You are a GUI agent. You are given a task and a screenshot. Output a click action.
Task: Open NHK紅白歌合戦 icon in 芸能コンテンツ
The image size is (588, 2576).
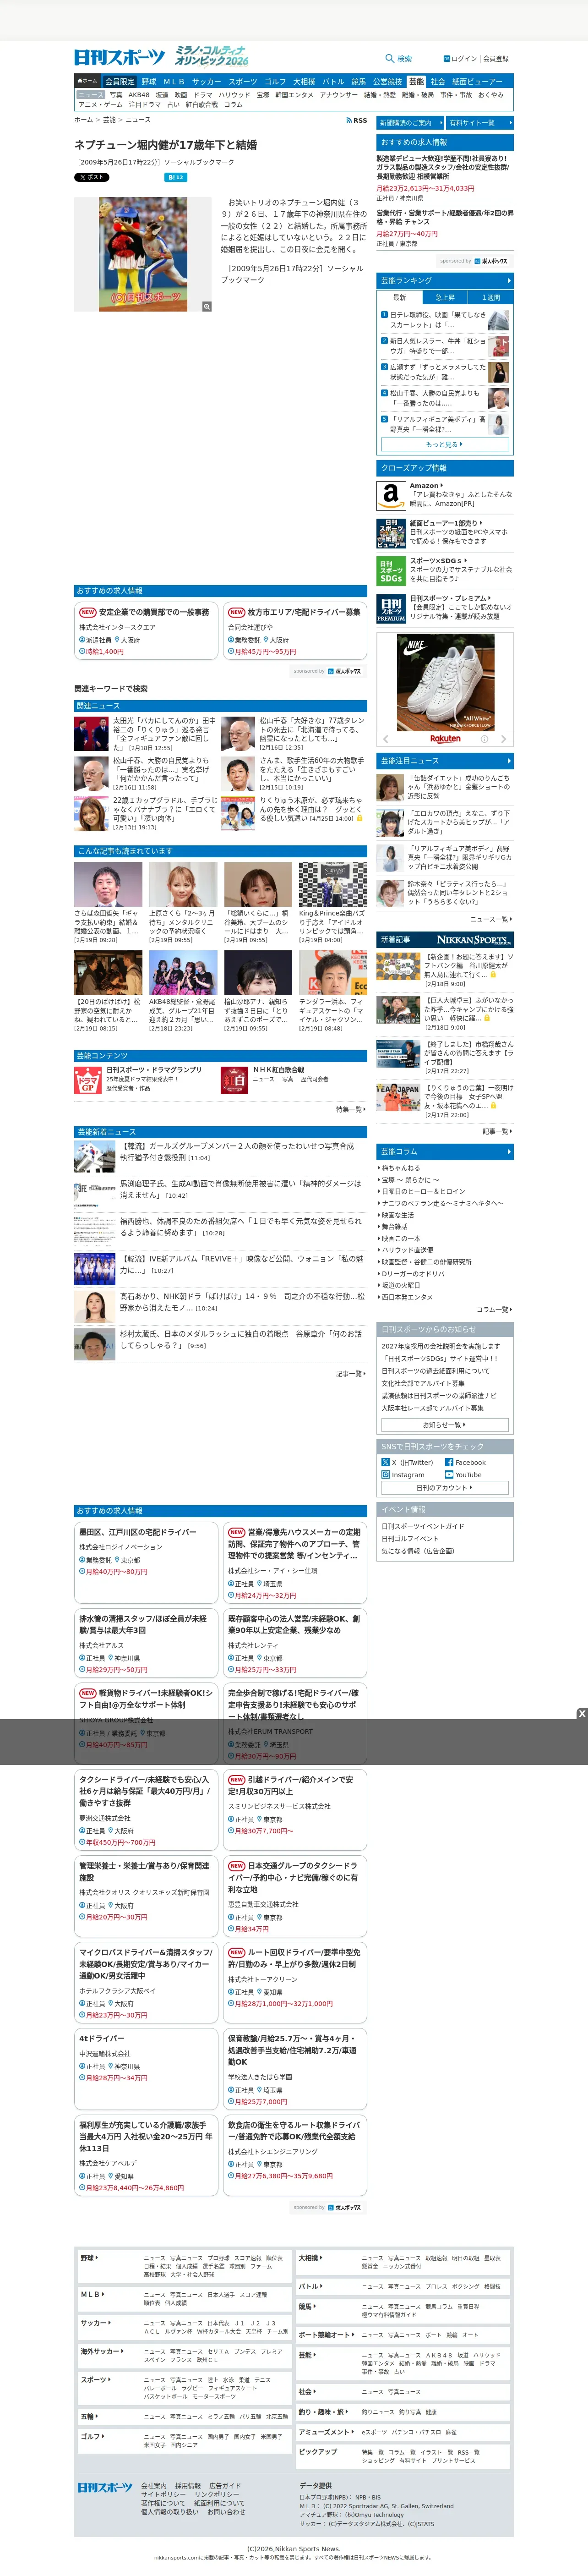click(234, 1080)
